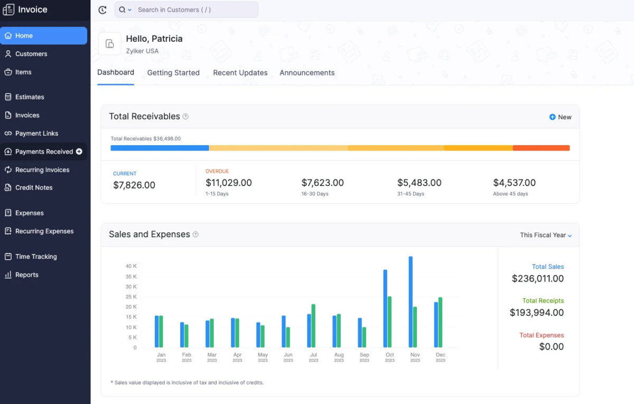Click the Zylker USA organization avatar

110,44
